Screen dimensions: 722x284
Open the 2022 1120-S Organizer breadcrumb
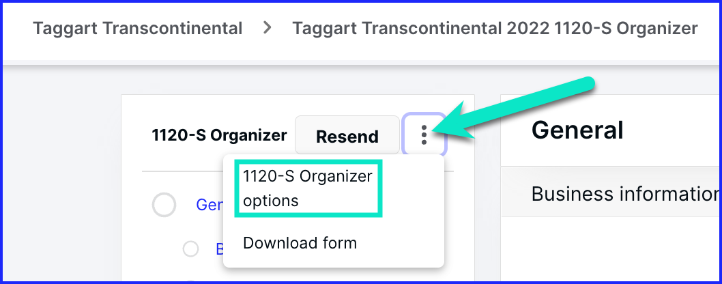495,29
